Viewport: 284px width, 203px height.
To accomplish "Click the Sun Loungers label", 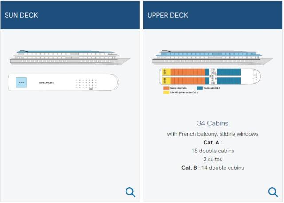I will point(46,83).
